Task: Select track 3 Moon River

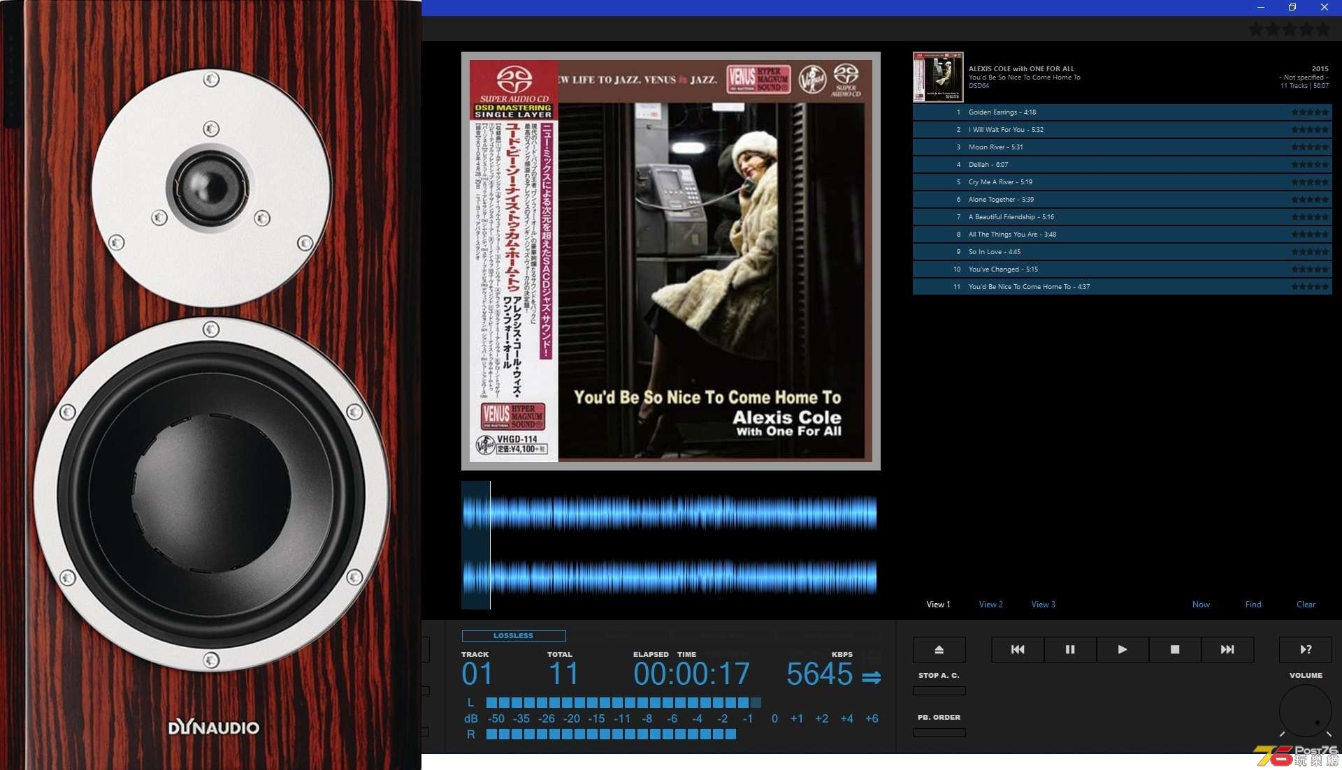Action: [1122, 147]
